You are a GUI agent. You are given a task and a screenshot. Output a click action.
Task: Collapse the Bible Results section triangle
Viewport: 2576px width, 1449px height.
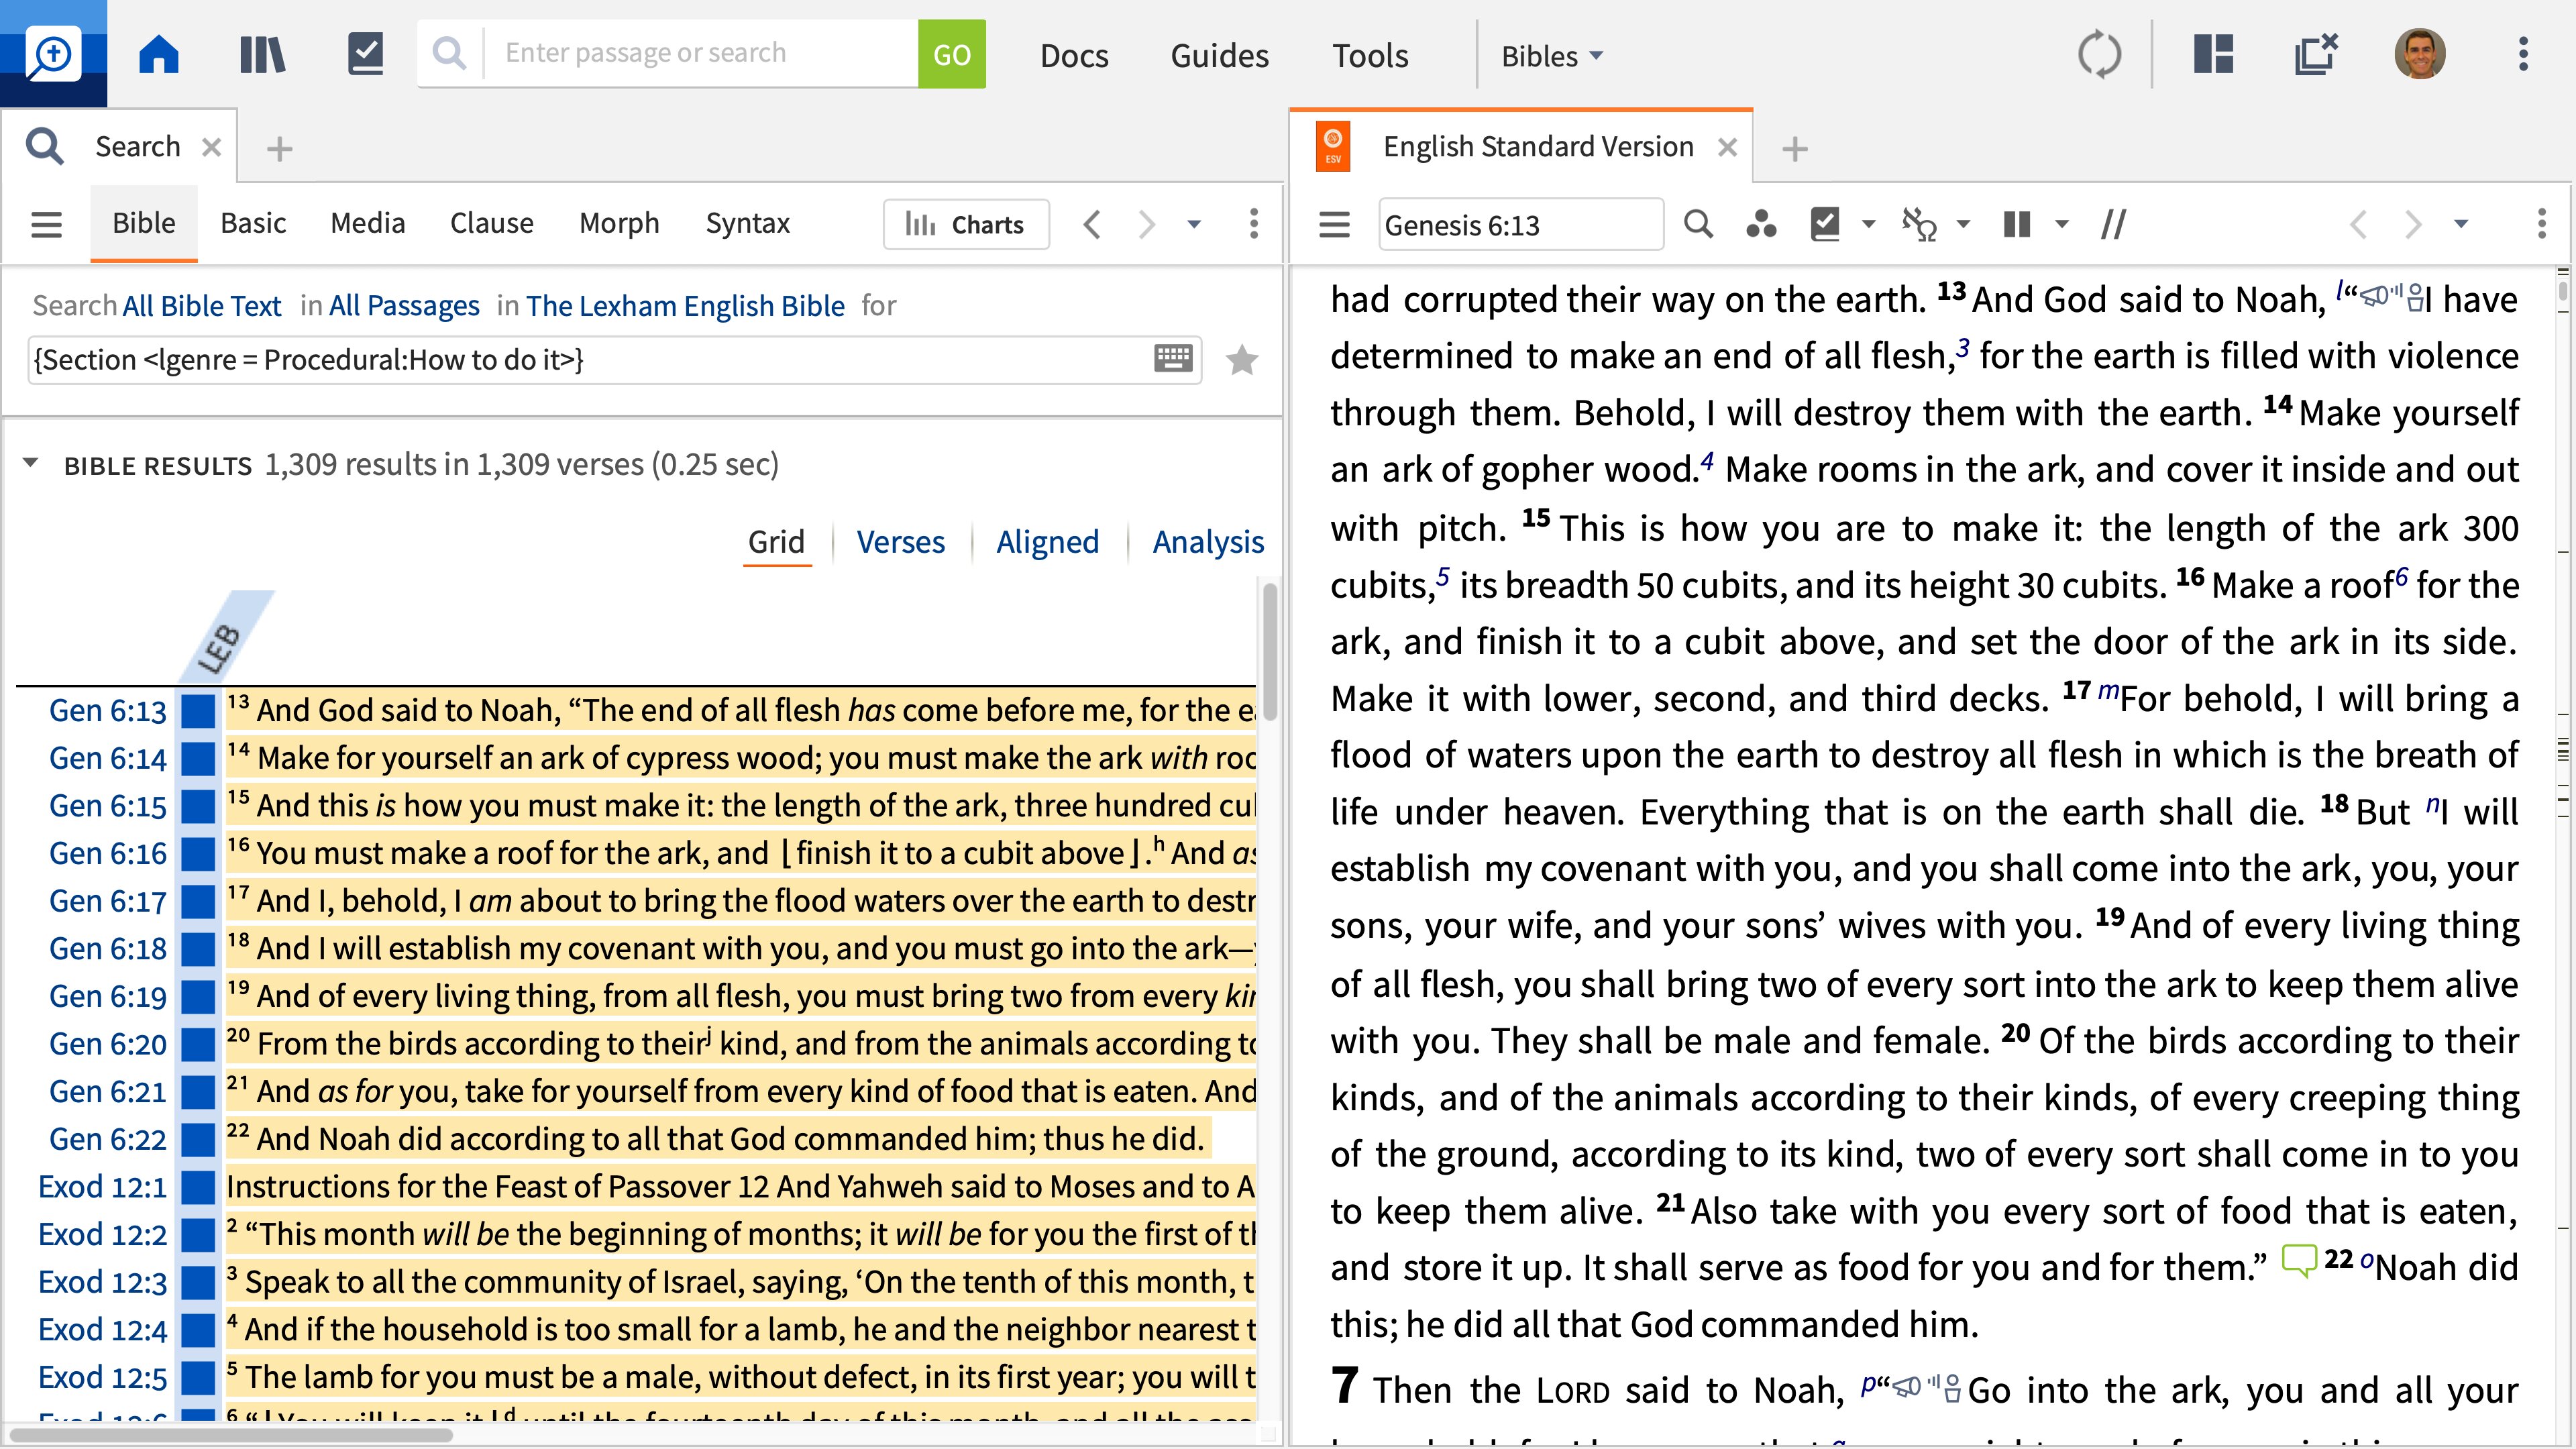coord(31,464)
